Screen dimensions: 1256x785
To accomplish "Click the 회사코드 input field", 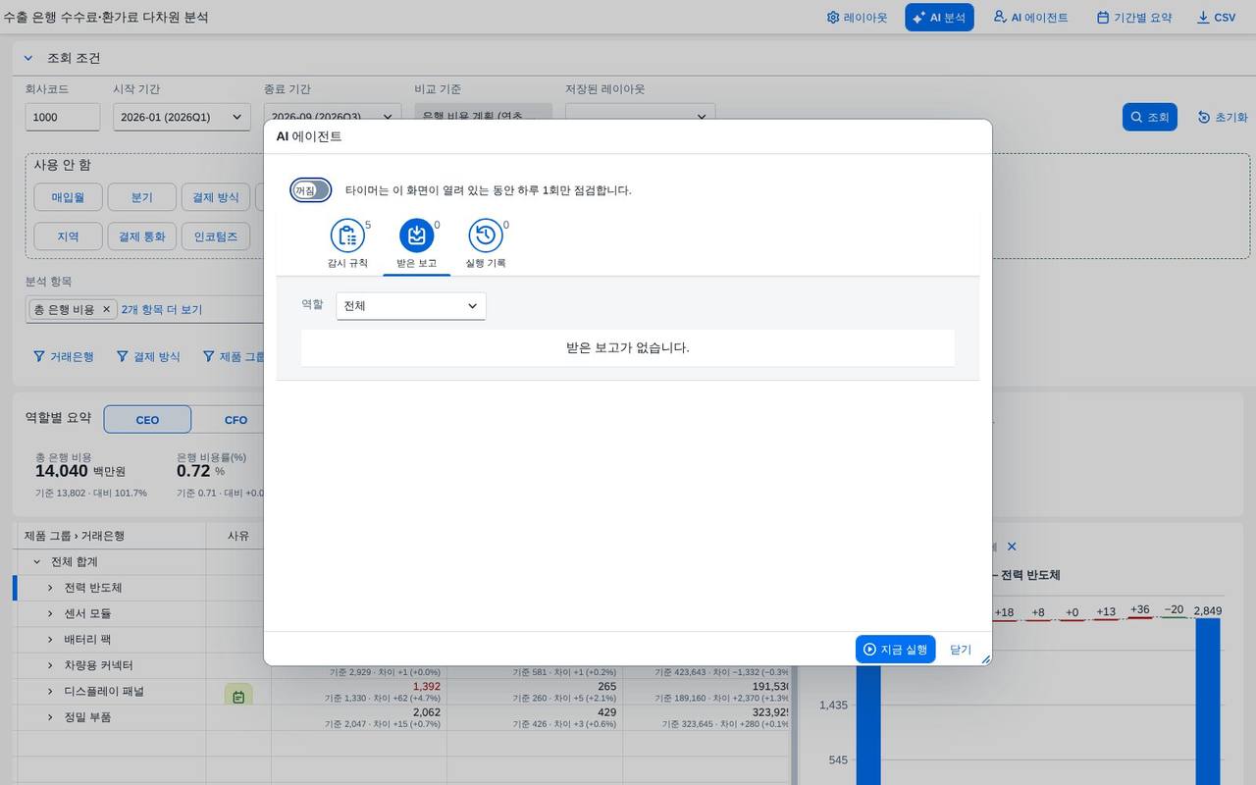I will pyautogui.click(x=63, y=117).
